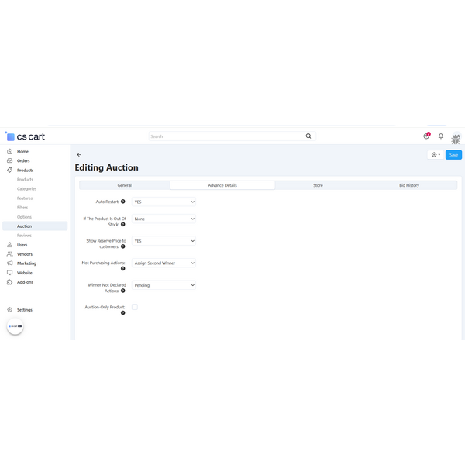Open Add-ons from the sidebar
Viewport: 465px width, 465px height.
point(25,282)
